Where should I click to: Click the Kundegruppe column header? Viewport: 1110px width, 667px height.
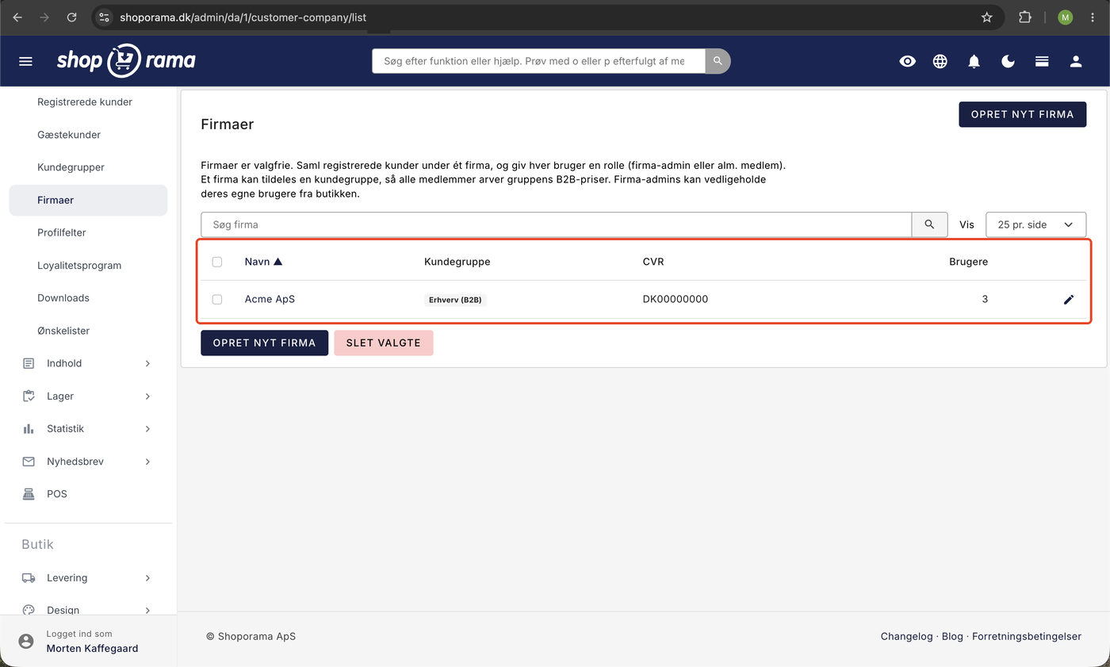457,262
